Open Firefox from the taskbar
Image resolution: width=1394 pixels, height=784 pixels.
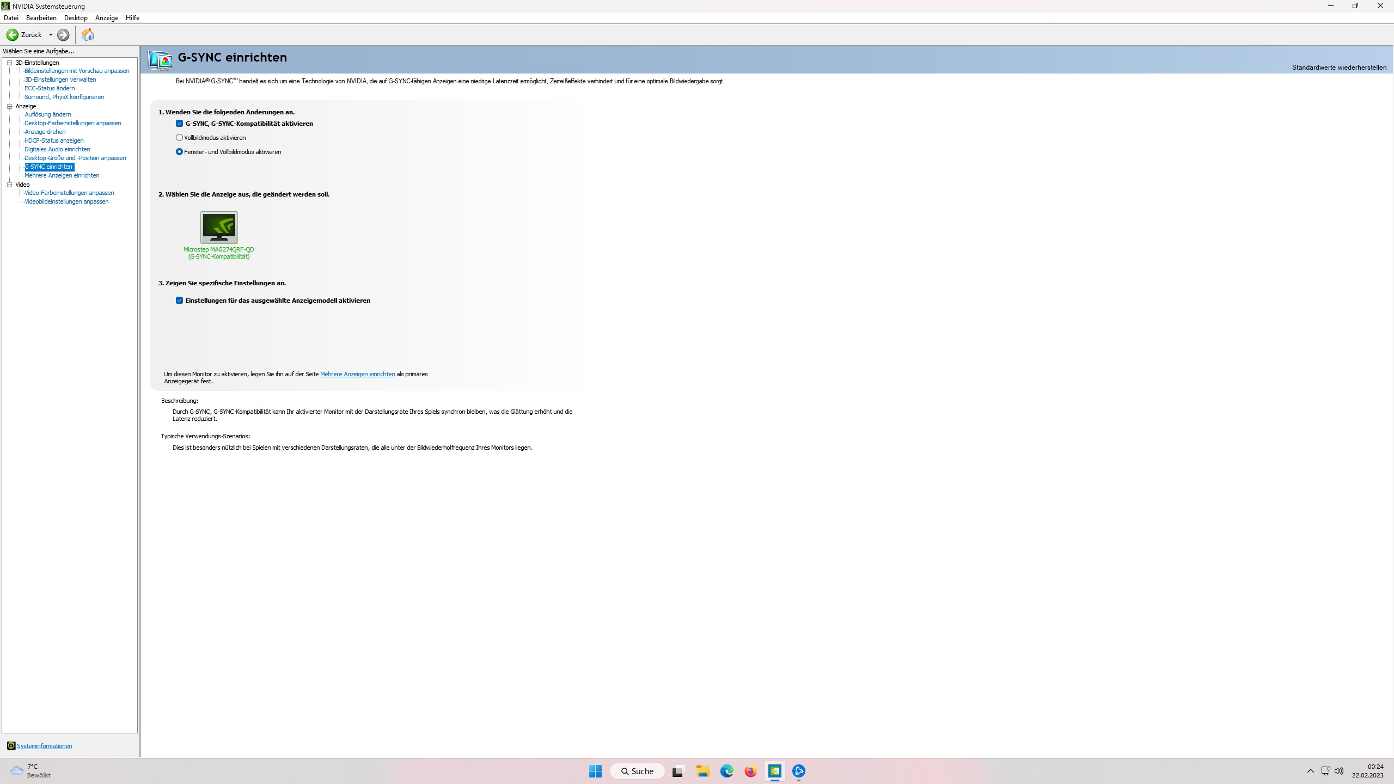pyautogui.click(x=751, y=771)
